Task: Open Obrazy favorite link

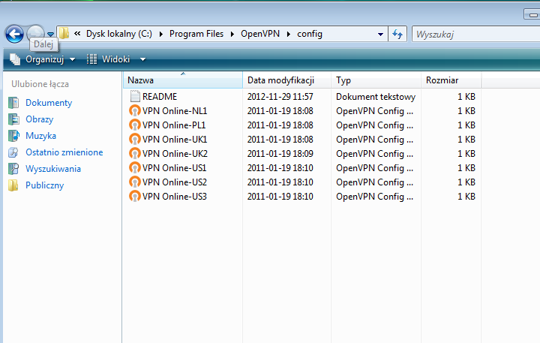Action: pyautogui.click(x=40, y=119)
